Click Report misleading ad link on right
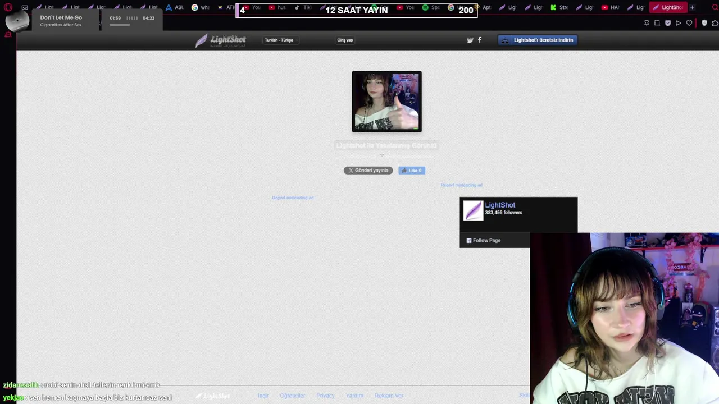This screenshot has width=719, height=404. pyautogui.click(x=461, y=185)
